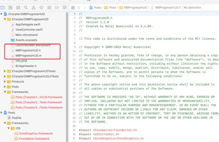Open the Debug navigator
This screenshot has height=142, width=219.
pos(49,7)
